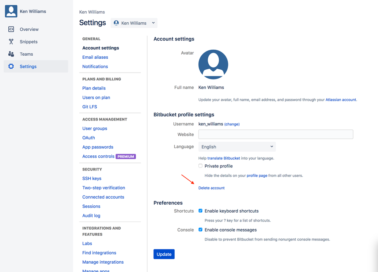The image size is (378, 272).
Task: Click the ken_williams username text
Action: tap(211, 124)
